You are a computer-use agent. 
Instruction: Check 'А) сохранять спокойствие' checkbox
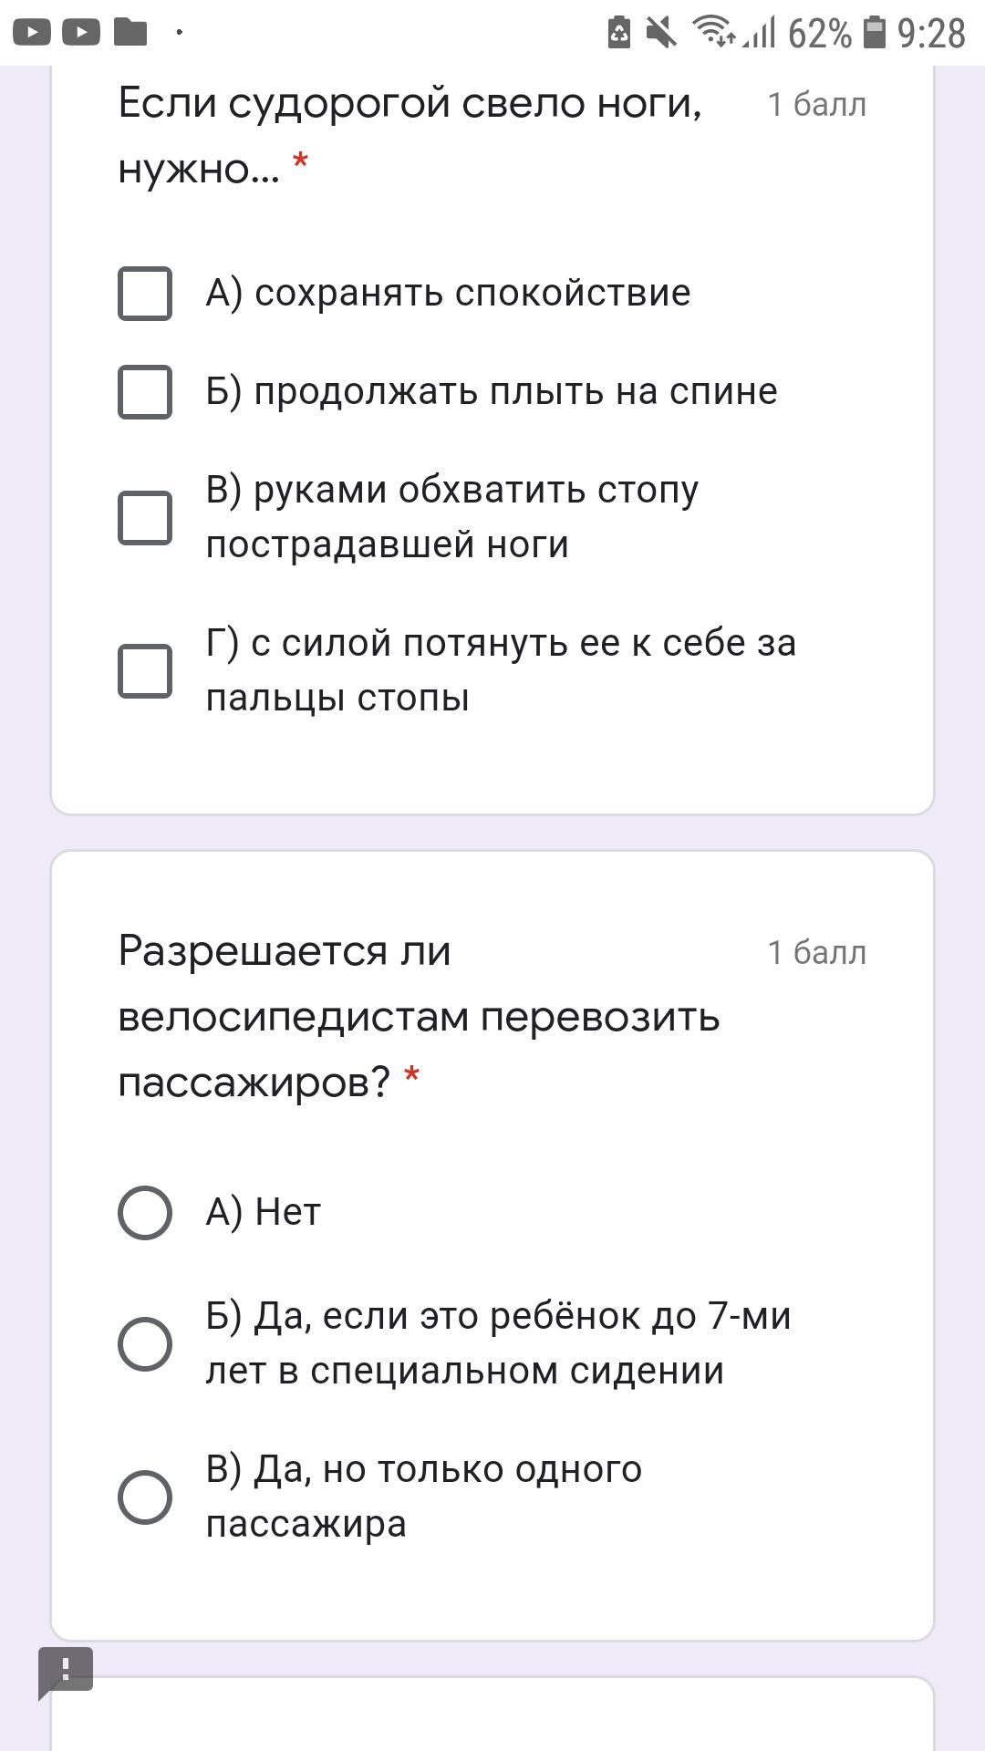(x=145, y=294)
